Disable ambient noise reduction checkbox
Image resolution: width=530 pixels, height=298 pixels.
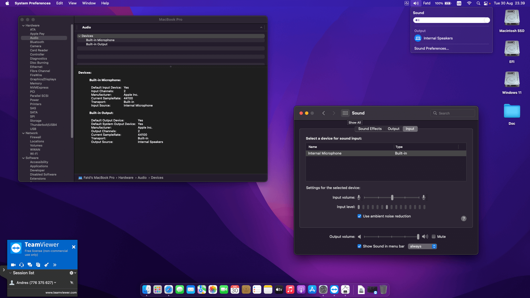coord(359,216)
